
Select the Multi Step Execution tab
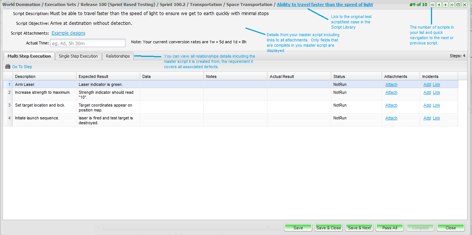tap(29, 56)
